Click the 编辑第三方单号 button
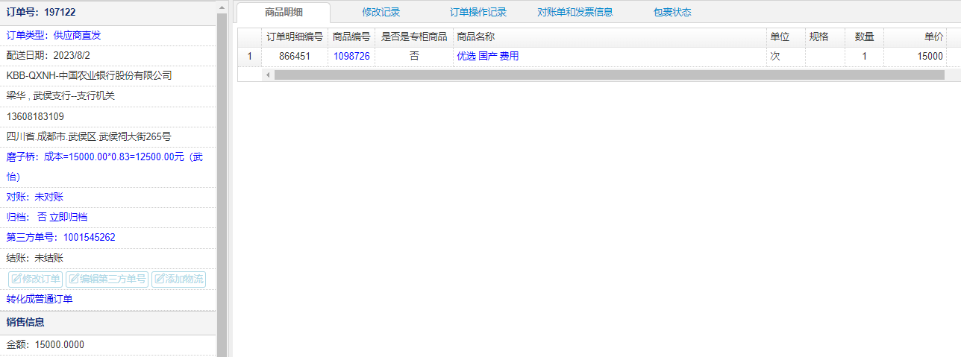Image resolution: width=961 pixels, height=357 pixels. 107,279
